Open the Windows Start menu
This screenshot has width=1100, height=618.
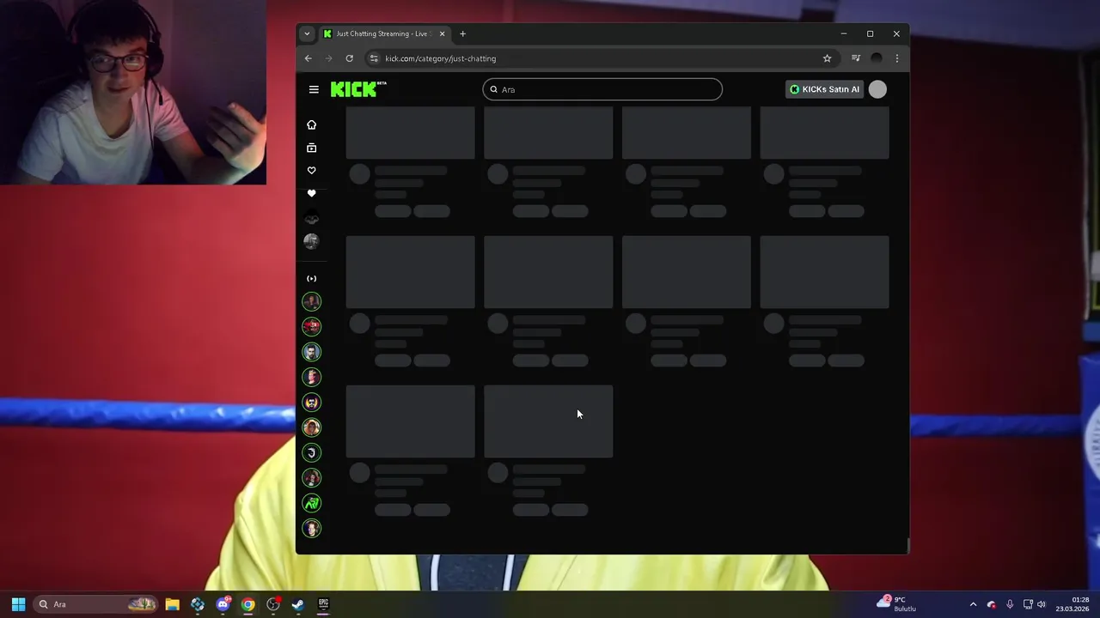(x=18, y=604)
